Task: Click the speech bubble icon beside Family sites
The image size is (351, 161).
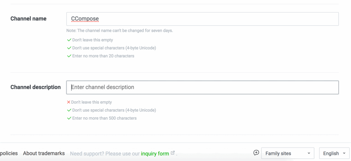Action: point(256,152)
